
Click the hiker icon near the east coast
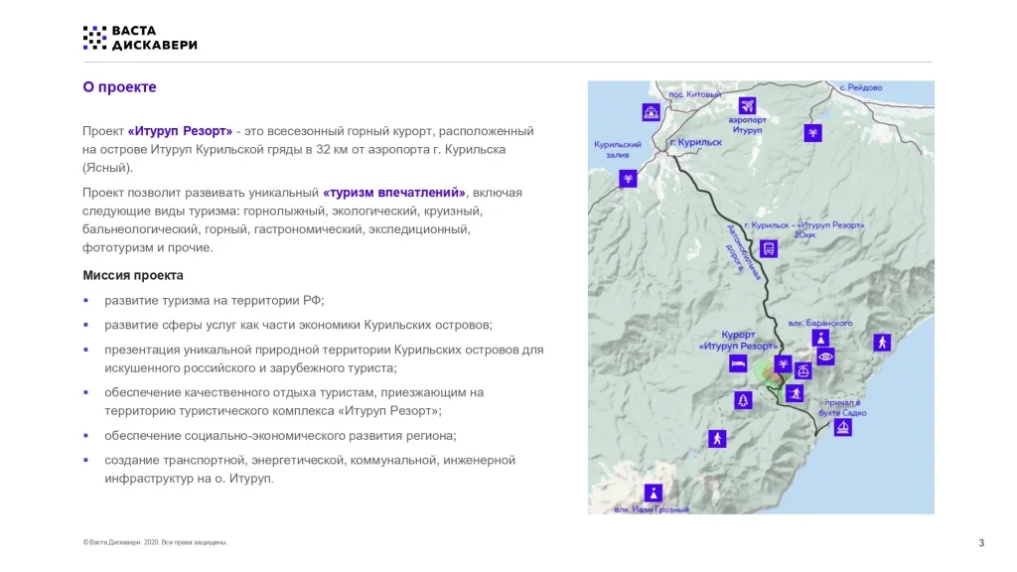(882, 343)
